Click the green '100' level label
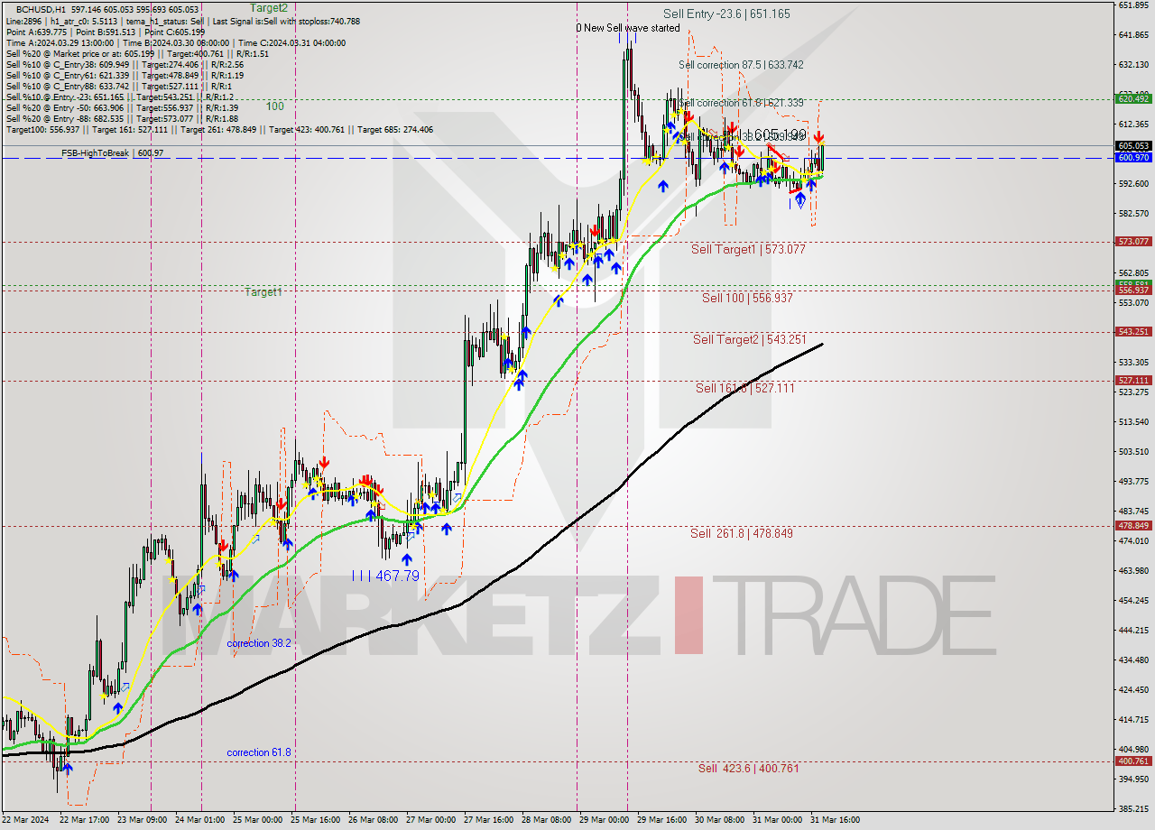This screenshot has height=830, width=1155. [274, 106]
